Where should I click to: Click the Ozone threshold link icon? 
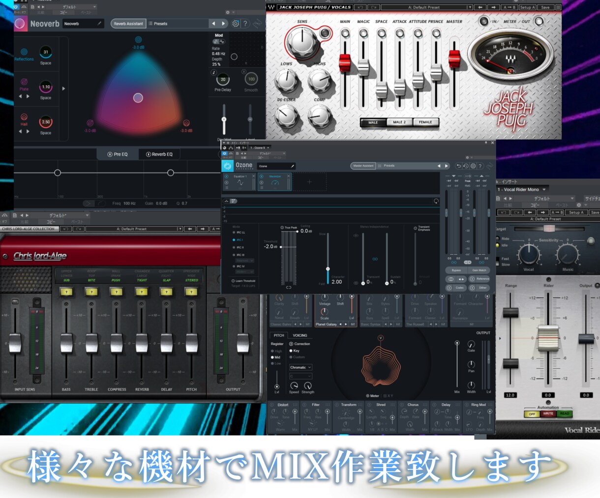click(289, 287)
